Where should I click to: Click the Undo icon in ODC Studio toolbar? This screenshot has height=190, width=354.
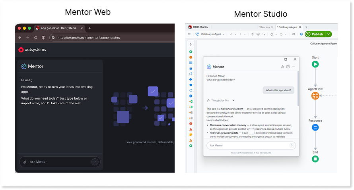pyautogui.click(x=272, y=34)
